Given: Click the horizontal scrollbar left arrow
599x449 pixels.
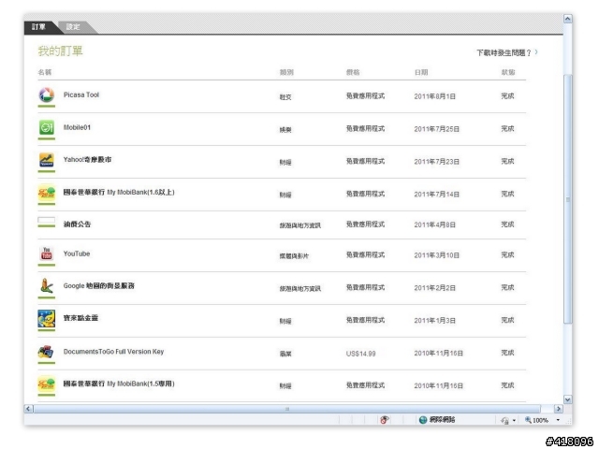Looking at the screenshot, I should click(x=29, y=409).
